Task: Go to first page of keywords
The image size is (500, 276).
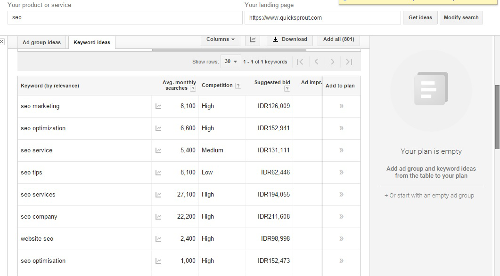Action: tap(300, 62)
